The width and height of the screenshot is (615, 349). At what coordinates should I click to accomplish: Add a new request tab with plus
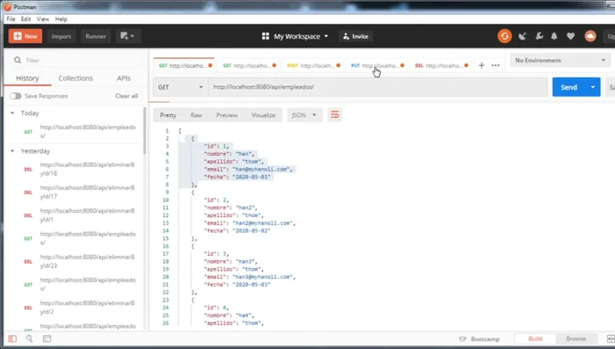coord(481,65)
